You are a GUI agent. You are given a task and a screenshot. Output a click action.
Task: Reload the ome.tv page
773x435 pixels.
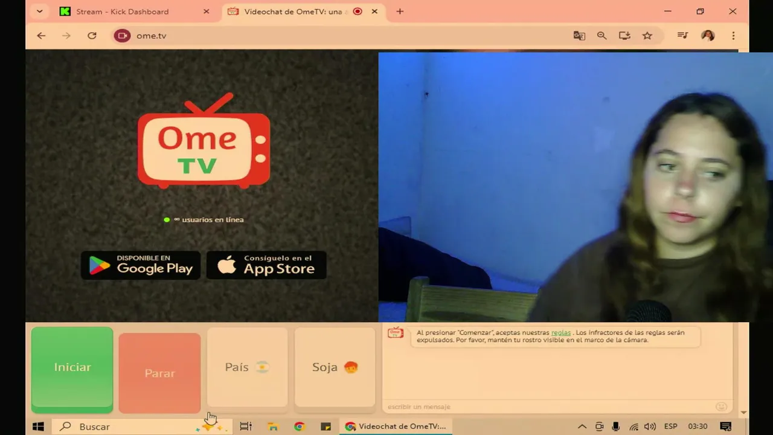[92, 36]
